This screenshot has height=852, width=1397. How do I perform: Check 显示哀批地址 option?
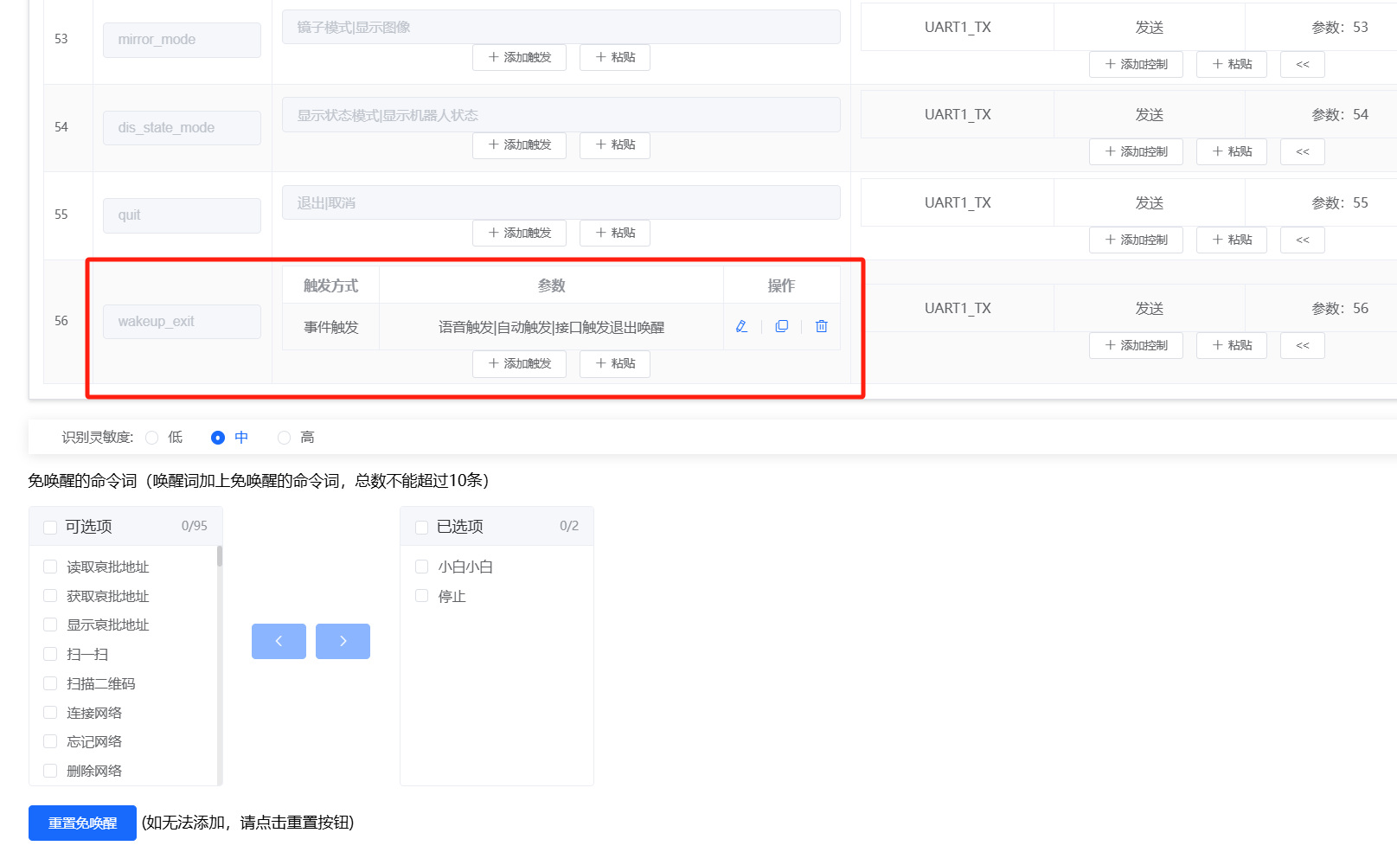[x=50, y=625]
